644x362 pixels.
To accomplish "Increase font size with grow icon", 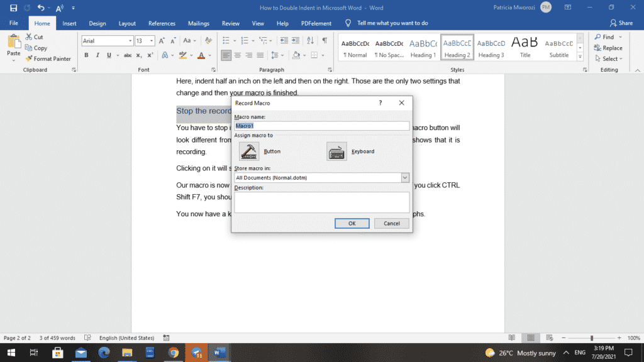I will click(162, 41).
